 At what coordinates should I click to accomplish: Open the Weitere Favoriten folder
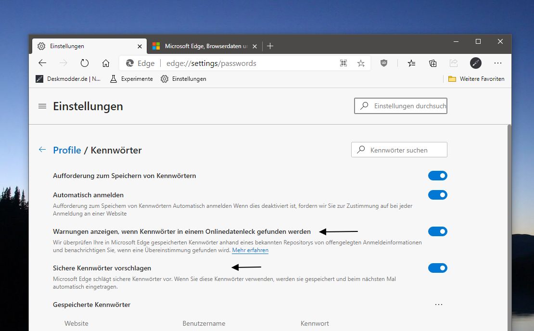coord(476,79)
